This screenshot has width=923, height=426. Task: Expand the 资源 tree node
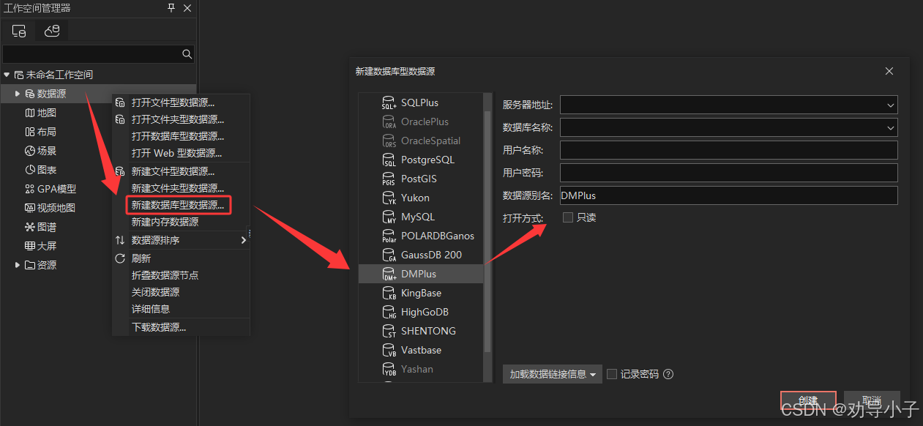click(18, 265)
